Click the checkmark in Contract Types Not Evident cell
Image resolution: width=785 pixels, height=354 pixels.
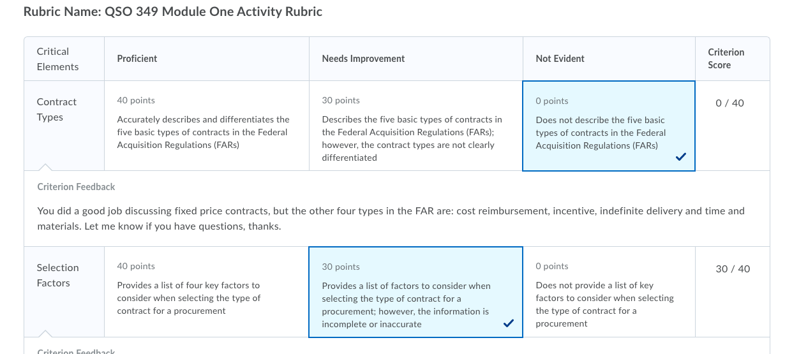[x=681, y=158]
